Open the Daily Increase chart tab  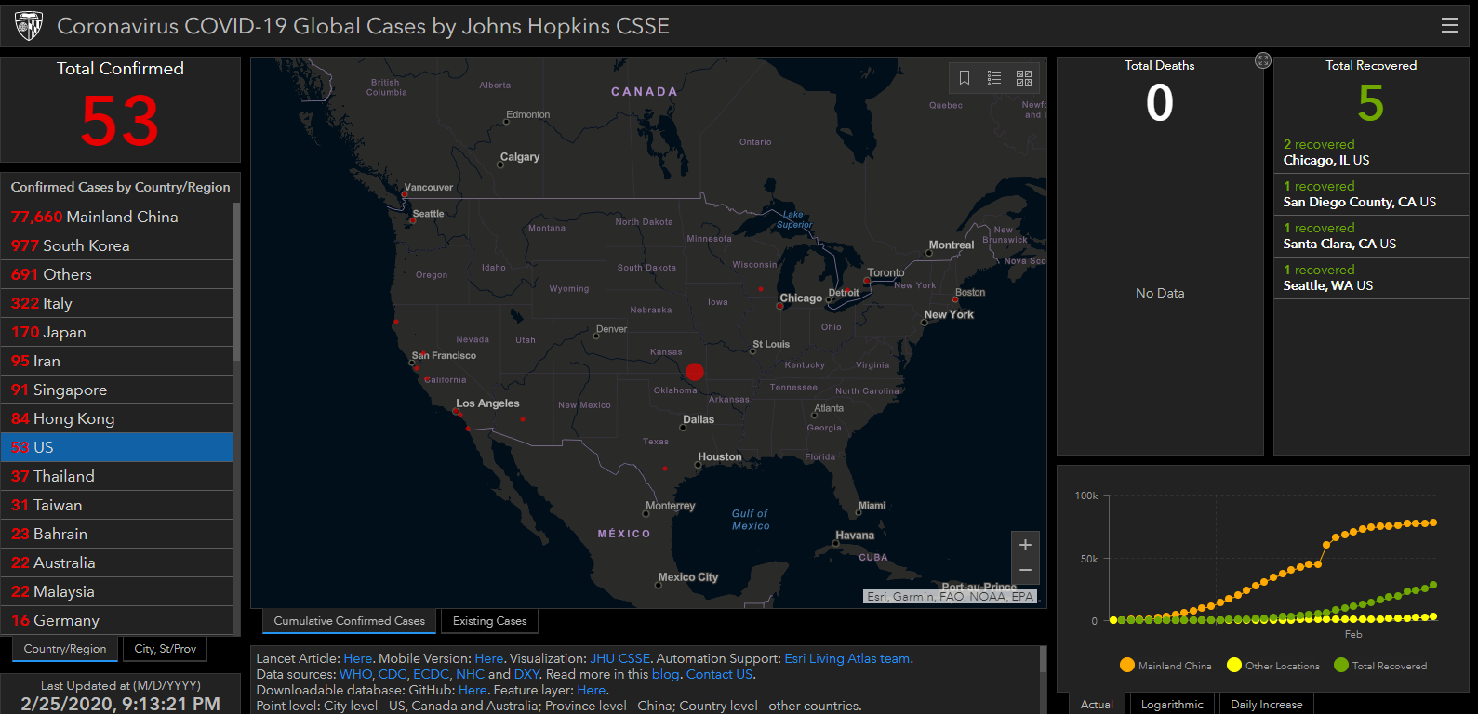(1266, 704)
